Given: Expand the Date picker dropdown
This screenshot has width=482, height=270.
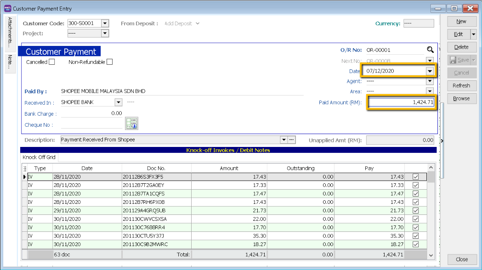Looking at the screenshot, I should coord(429,71).
